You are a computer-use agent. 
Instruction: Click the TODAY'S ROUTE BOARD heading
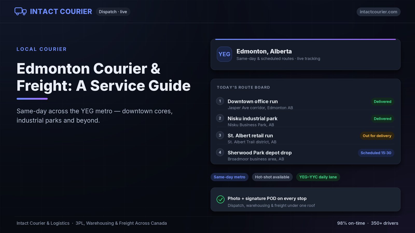243,88
